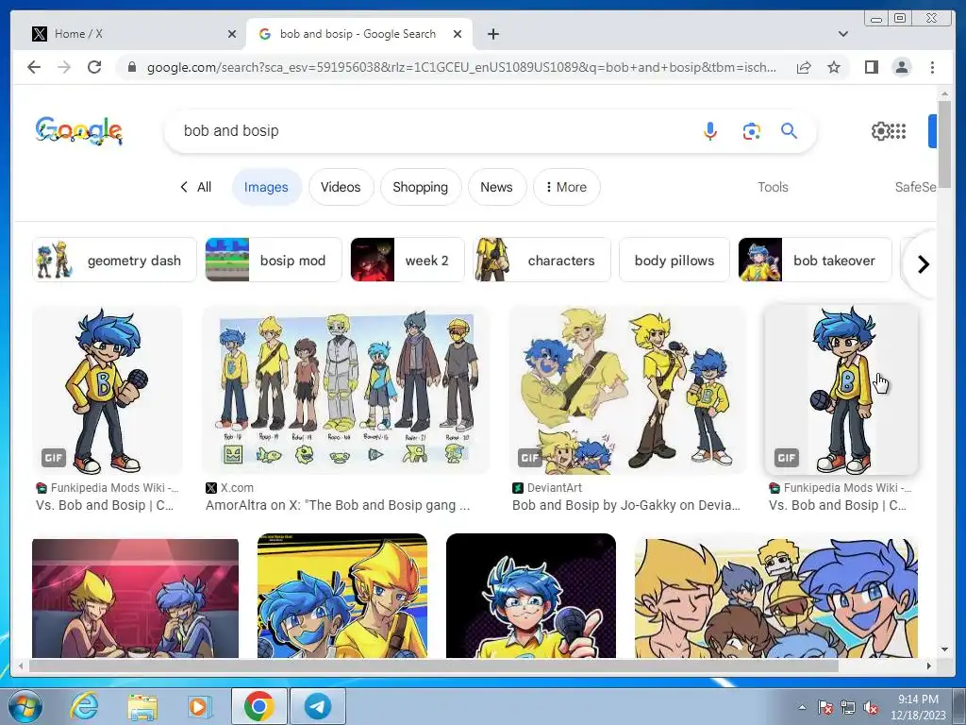
Task: Click the scroll right arrow
Action: 929,666
